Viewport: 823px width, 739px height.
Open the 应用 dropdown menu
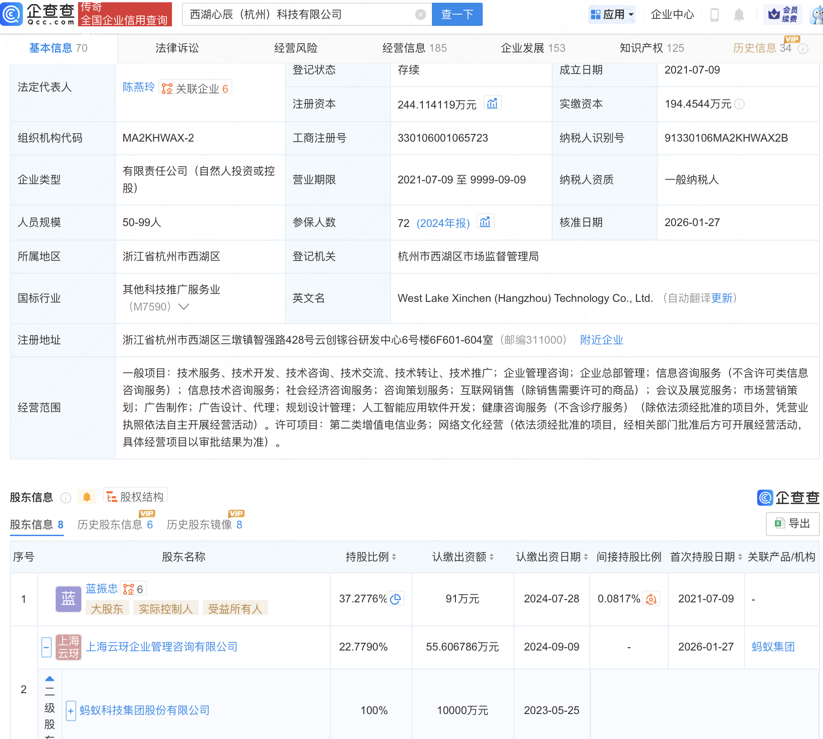click(x=612, y=15)
